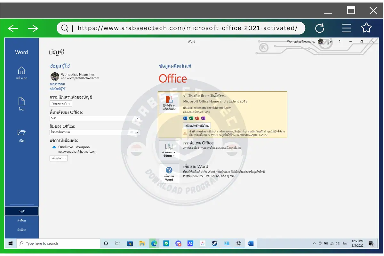Open the Update Options dropdown button
384x256 pixels.
[169, 150]
